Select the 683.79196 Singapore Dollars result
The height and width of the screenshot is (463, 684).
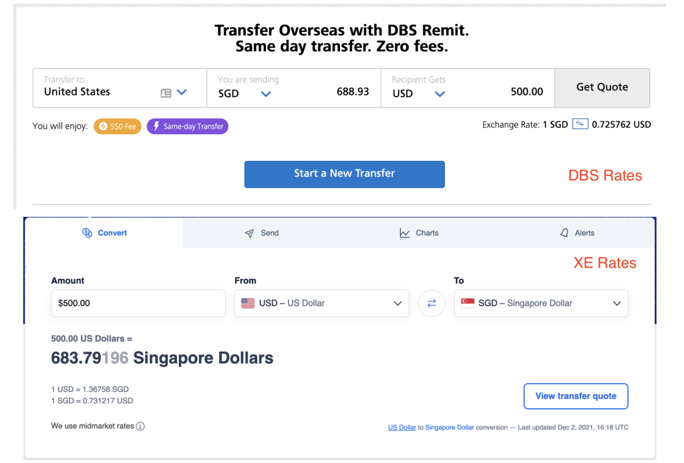(162, 358)
